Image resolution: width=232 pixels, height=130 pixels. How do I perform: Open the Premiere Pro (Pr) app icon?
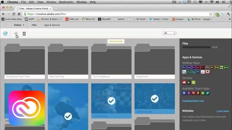[193, 67]
